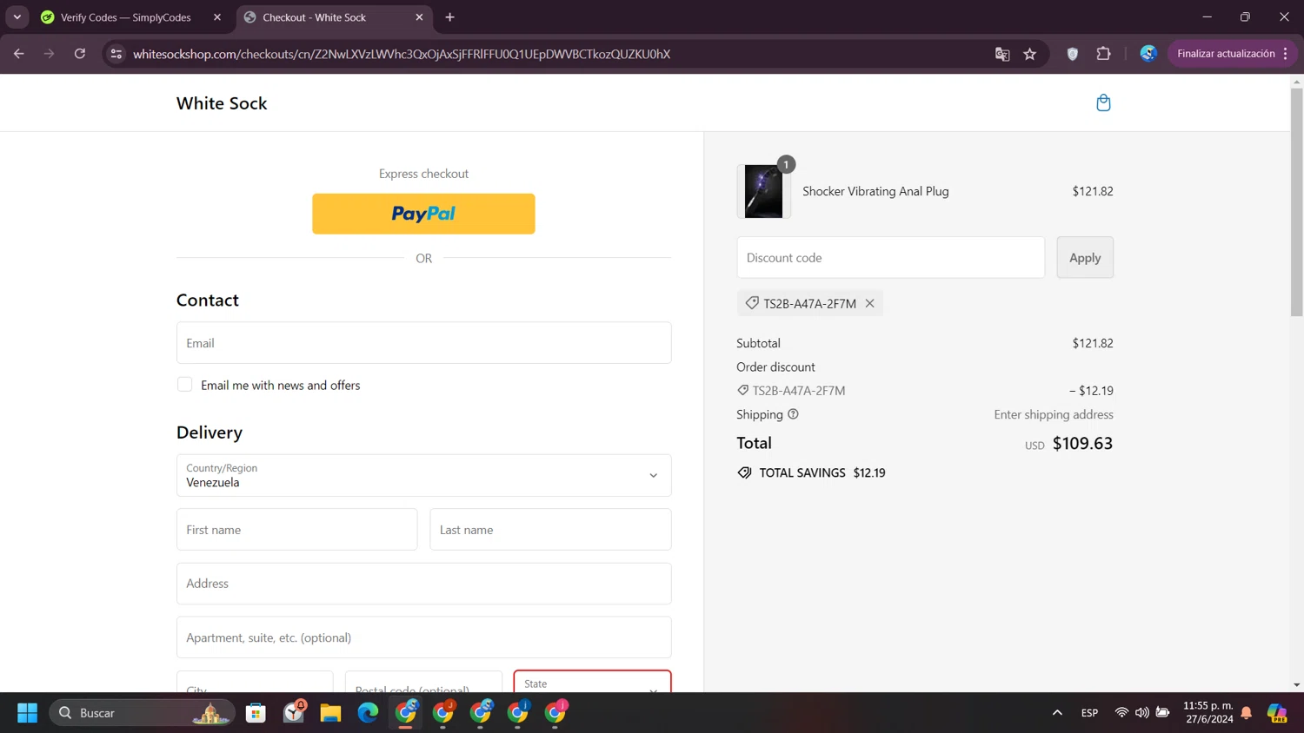
Task: Launch Microsoft Store from the taskbar
Action: (256, 713)
